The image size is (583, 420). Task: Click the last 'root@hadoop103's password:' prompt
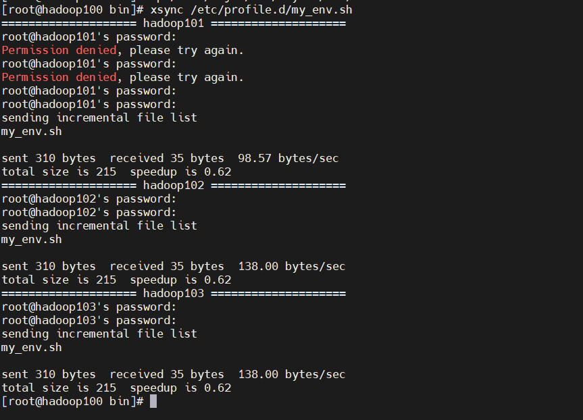coord(89,320)
